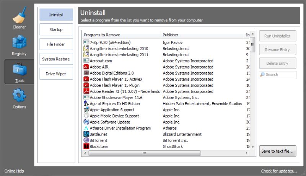Viewport: 306px width, 176px height.
Task: Click the horizontal scrollbar right arrow
Action: click(x=246, y=153)
